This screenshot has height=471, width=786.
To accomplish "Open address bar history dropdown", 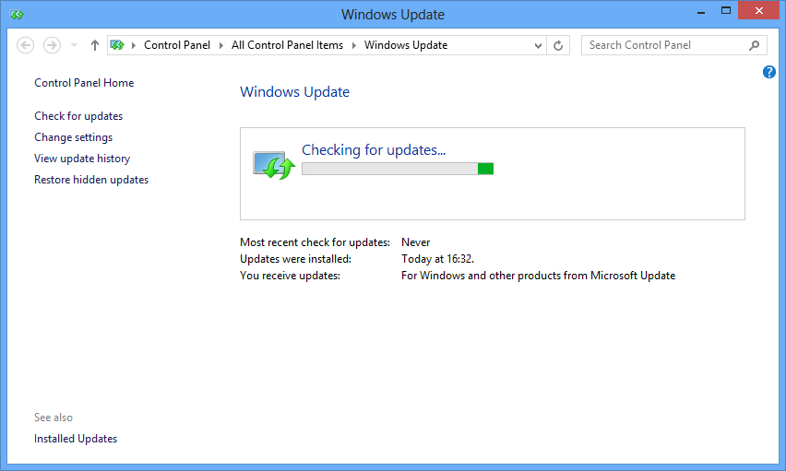I will (538, 45).
